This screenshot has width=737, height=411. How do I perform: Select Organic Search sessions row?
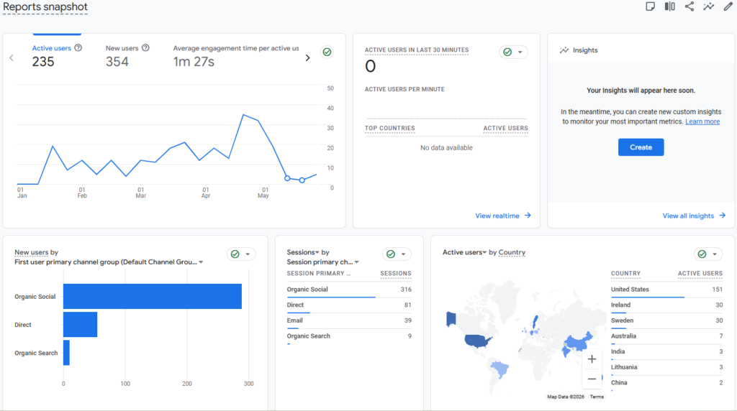pos(349,336)
